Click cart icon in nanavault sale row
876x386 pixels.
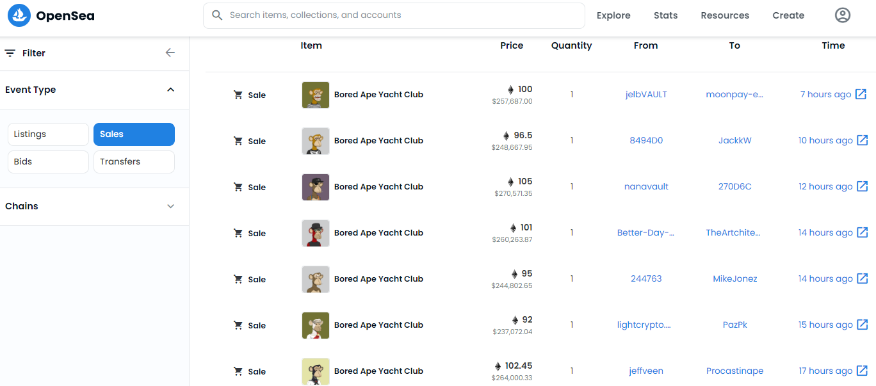(x=238, y=187)
